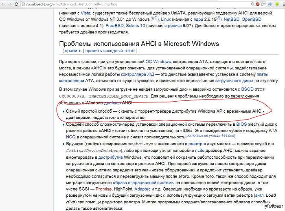Viewport: 285px width, 211px height.
Task: Click the HighPoint text
Action: pos(123,189)
